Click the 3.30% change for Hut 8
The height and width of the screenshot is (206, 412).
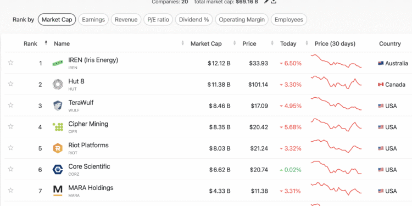click(x=293, y=85)
